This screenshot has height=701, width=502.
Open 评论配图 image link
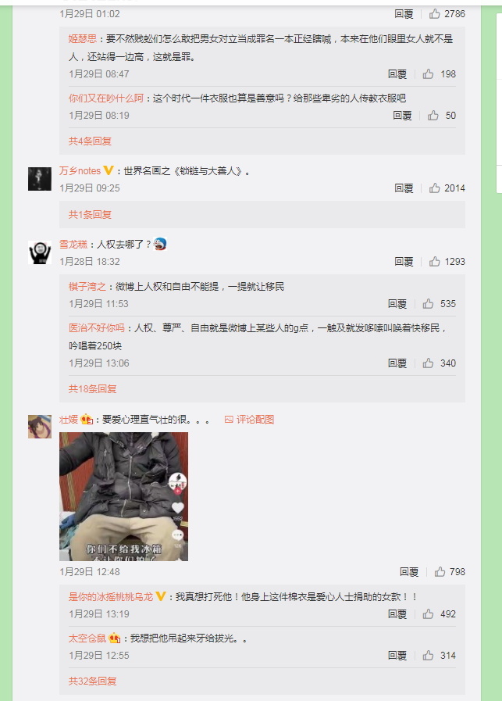249,420
